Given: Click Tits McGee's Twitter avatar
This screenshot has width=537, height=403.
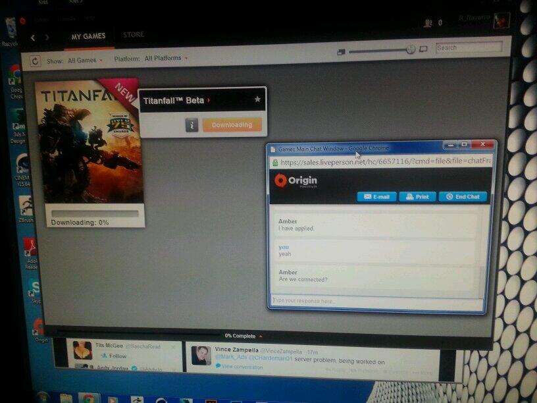Looking at the screenshot, I should tap(82, 350).
